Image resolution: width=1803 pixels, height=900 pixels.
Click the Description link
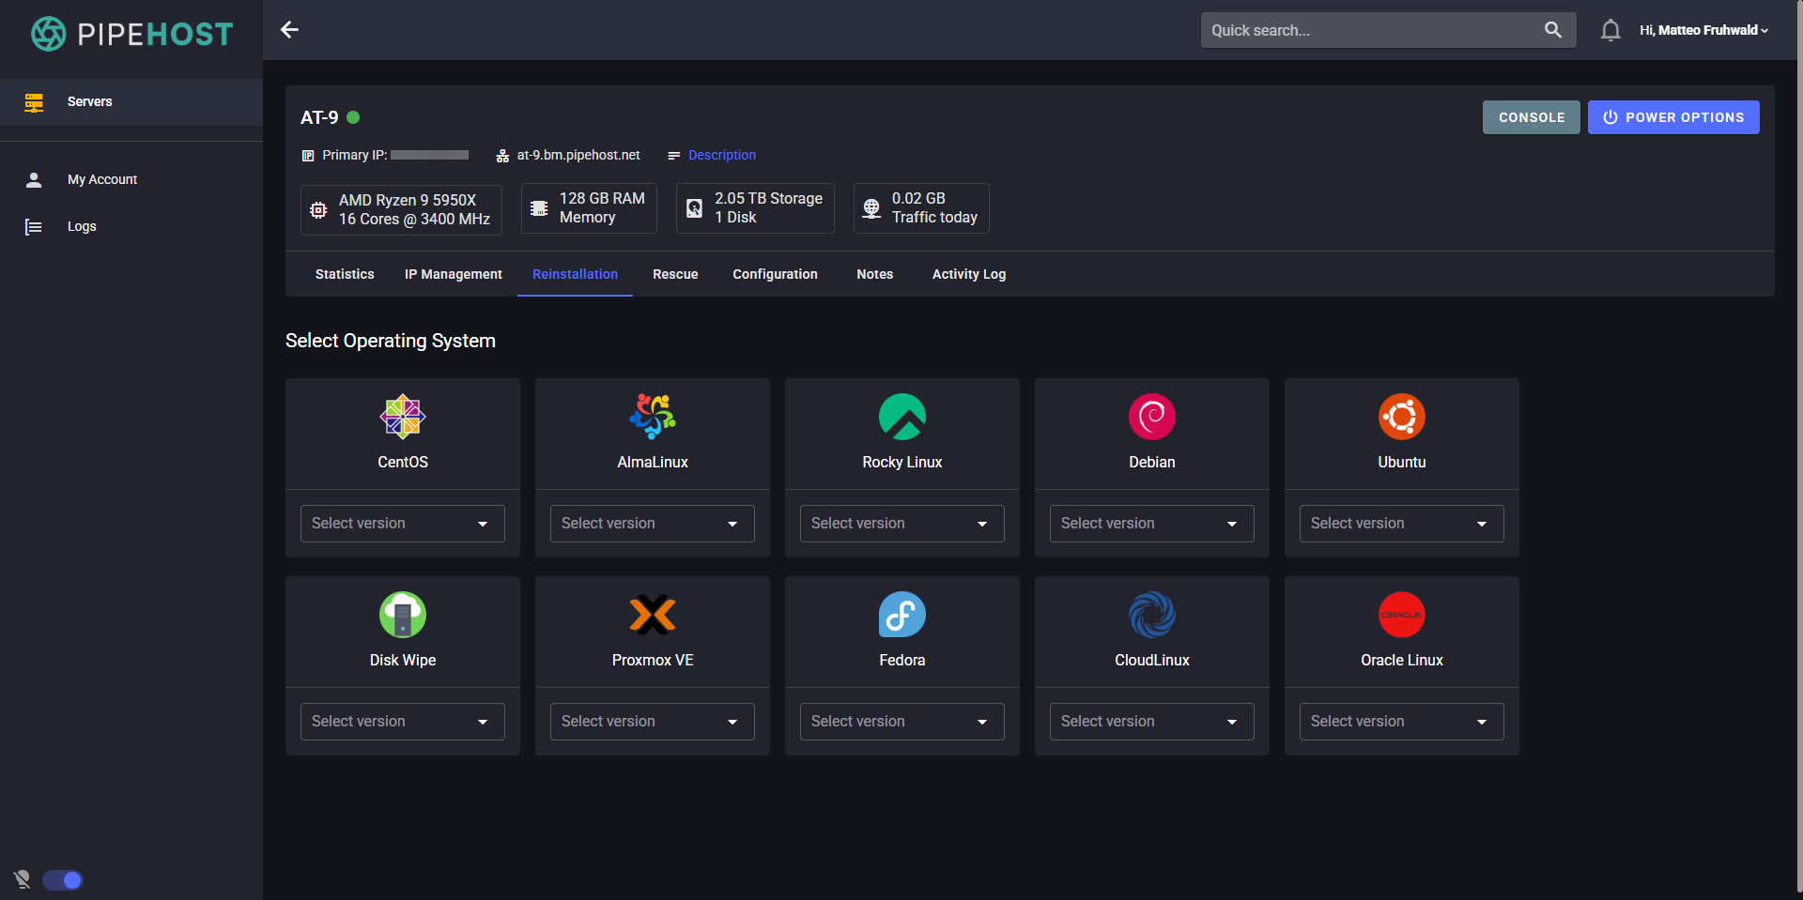(721, 155)
